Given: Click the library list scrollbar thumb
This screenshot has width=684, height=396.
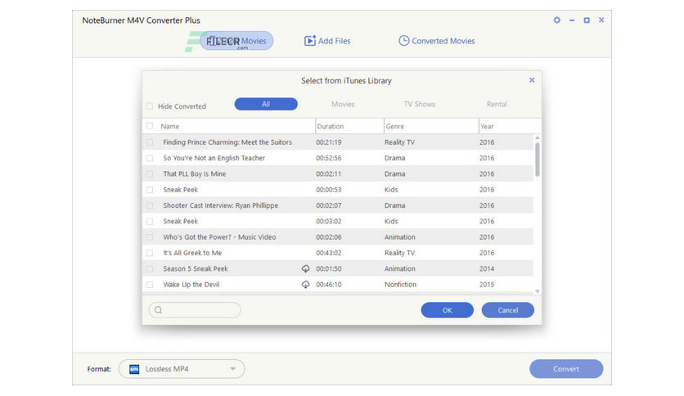Looking at the screenshot, I should click(538, 160).
